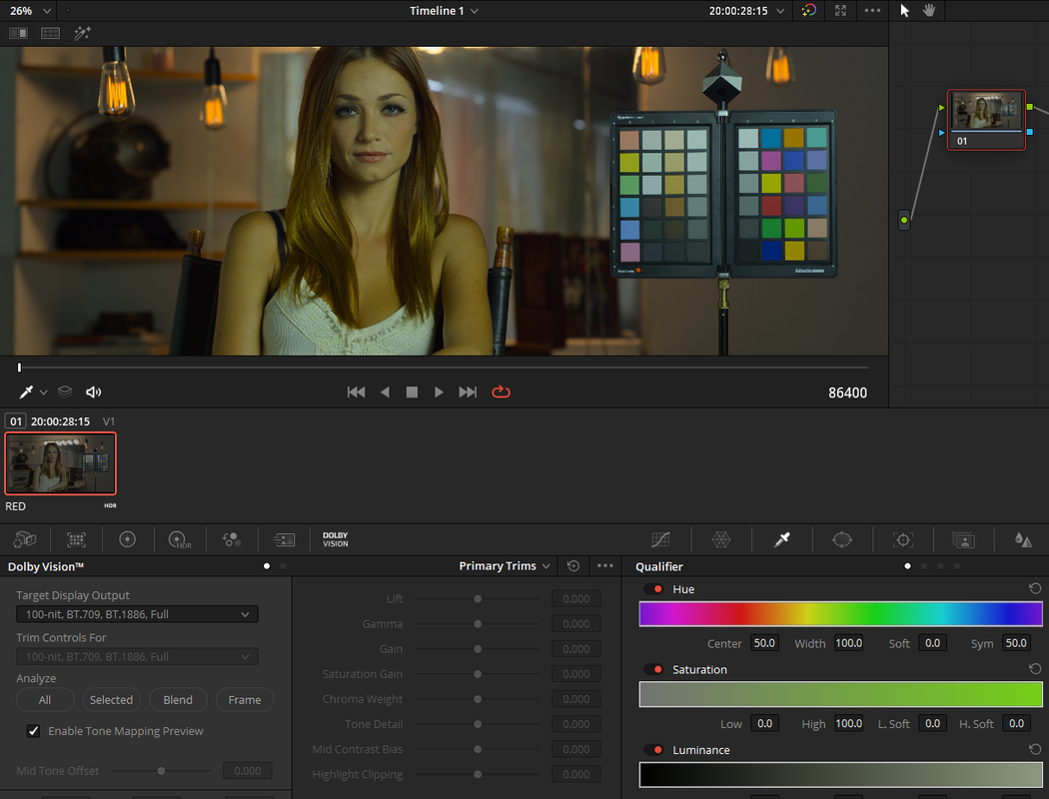The height and width of the screenshot is (799, 1049).
Task: Toggle the Luminance qualifier switch
Action: [653, 749]
